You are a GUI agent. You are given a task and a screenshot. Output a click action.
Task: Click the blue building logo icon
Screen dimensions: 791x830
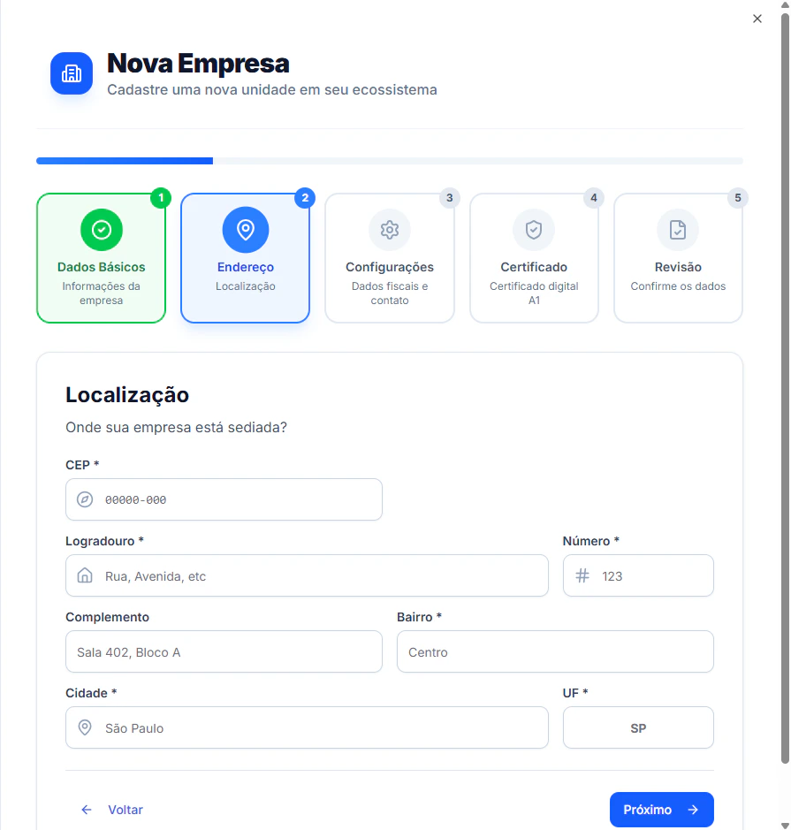(72, 73)
